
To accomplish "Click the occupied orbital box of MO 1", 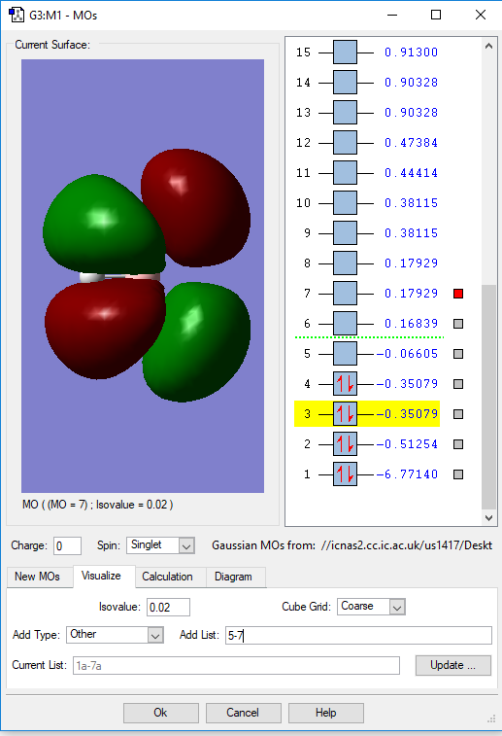I will click(345, 474).
